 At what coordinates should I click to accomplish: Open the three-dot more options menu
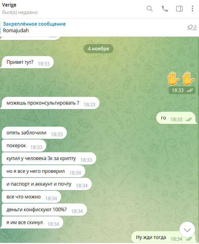click(192, 9)
